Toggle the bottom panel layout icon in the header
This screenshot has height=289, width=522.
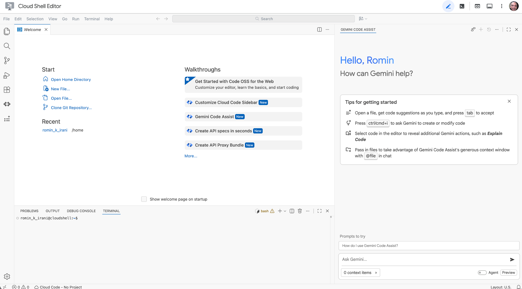tap(490, 6)
